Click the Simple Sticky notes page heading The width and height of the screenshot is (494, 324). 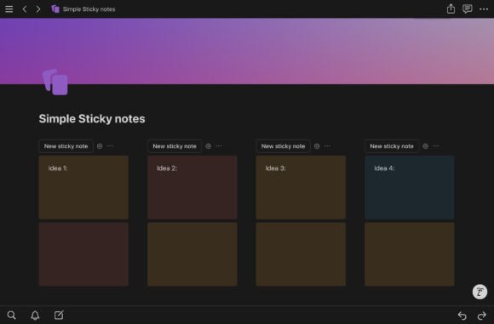(x=92, y=119)
